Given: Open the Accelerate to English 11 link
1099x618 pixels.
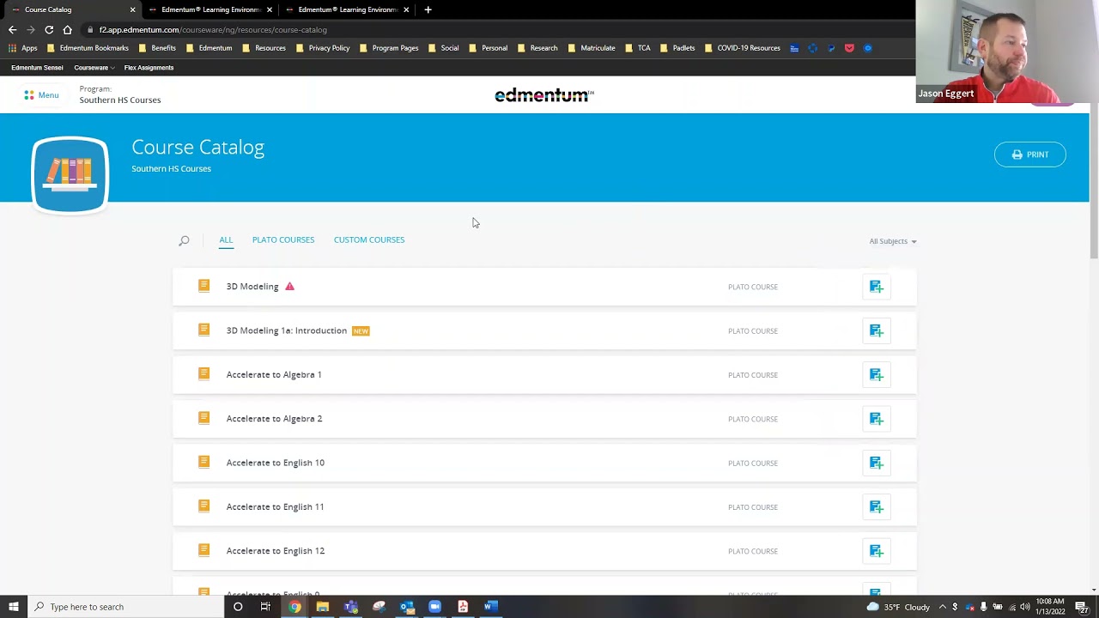Looking at the screenshot, I should click(x=276, y=506).
